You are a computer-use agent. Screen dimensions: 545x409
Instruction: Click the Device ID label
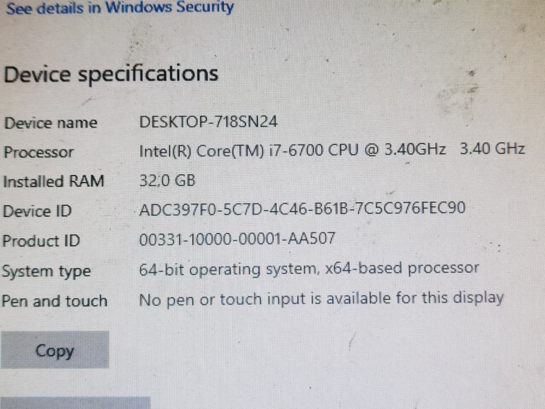[37, 211]
